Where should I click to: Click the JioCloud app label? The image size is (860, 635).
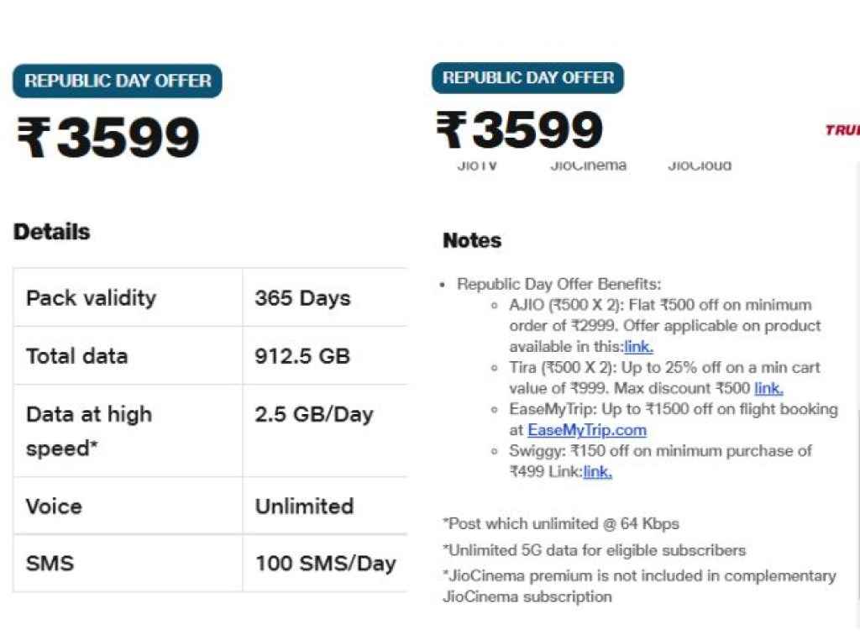(700, 166)
